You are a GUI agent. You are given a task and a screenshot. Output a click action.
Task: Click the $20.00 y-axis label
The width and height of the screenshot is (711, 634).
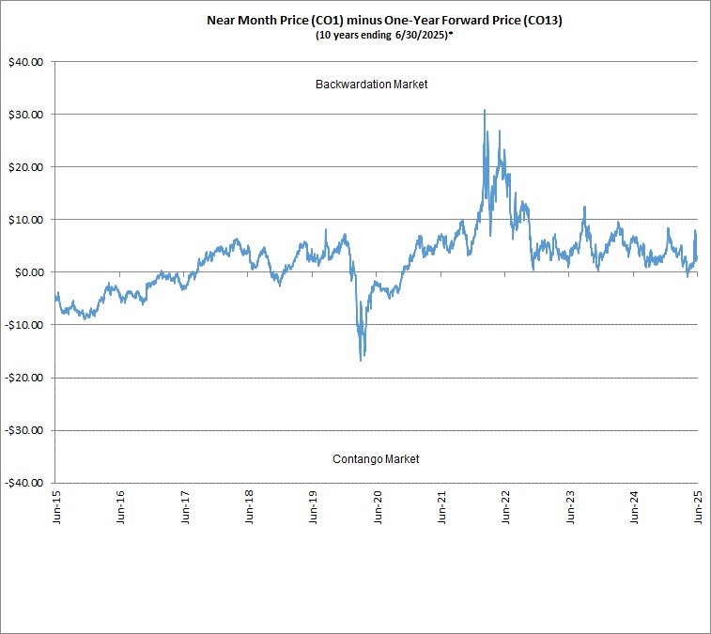(x=26, y=167)
